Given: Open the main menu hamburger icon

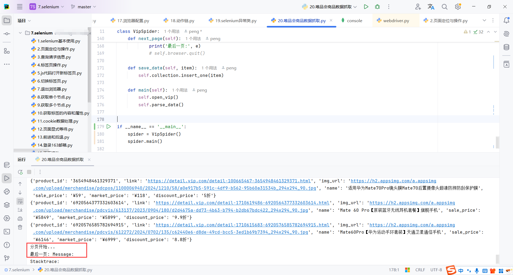Looking at the screenshot, I should click(x=20, y=7).
